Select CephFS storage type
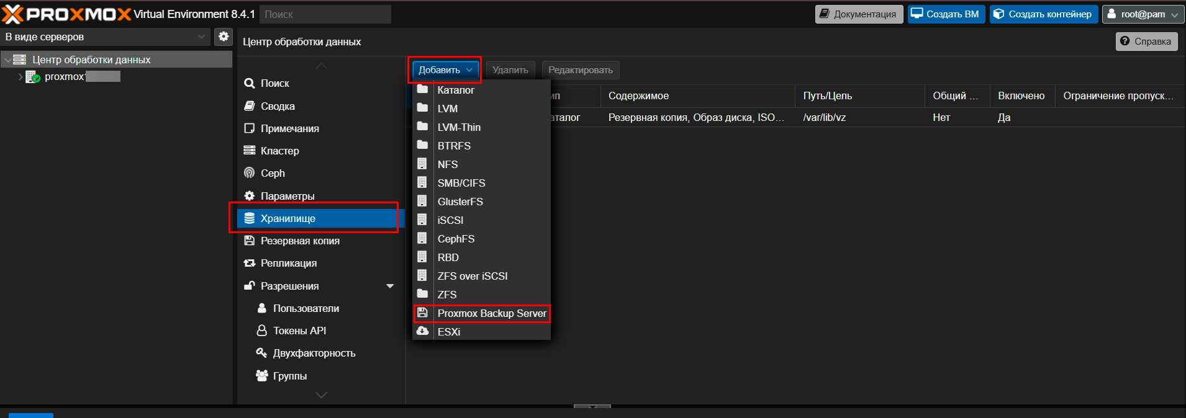 click(x=481, y=239)
